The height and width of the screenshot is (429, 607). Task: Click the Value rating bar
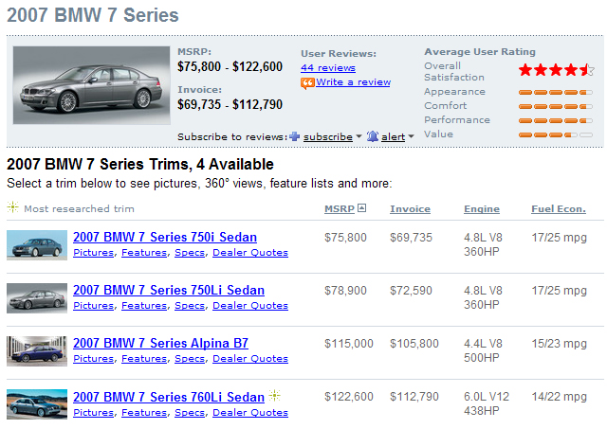click(x=556, y=134)
